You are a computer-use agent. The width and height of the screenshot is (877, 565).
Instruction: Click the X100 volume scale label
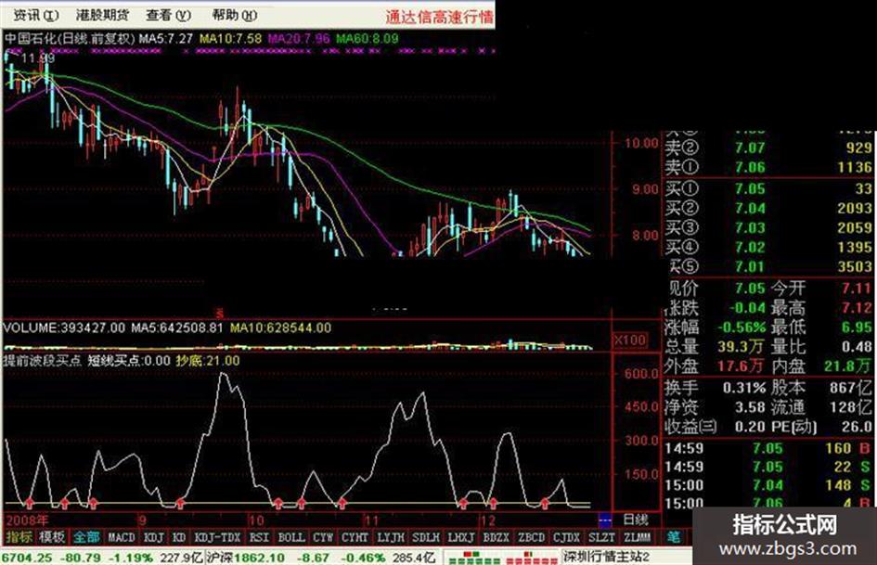(630, 340)
